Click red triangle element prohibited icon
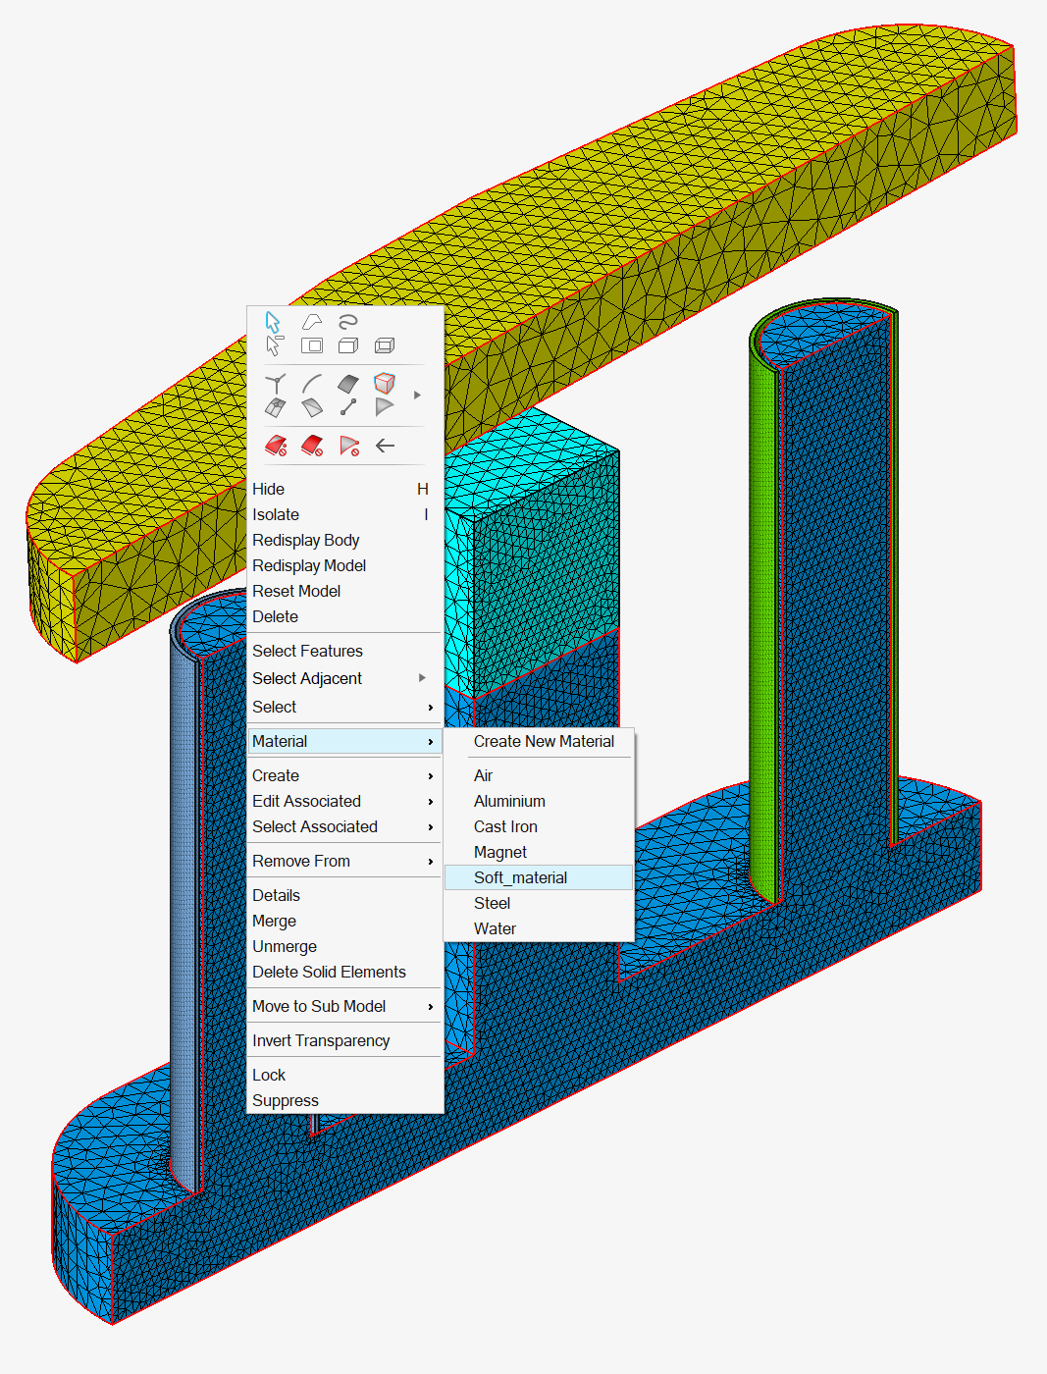The width and height of the screenshot is (1047, 1374). pos(348,446)
